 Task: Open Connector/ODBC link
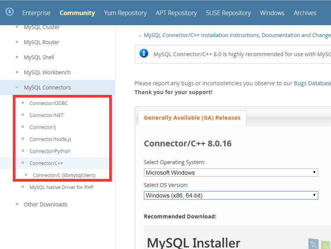click(49, 103)
